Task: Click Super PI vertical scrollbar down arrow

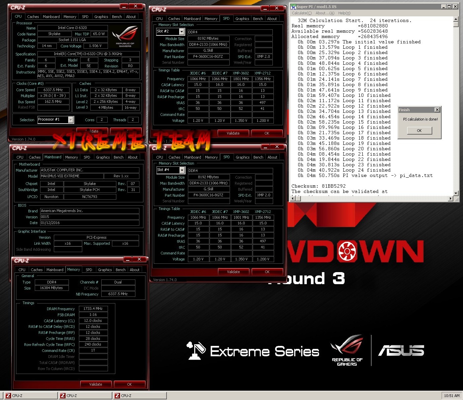Action: pos(456,193)
